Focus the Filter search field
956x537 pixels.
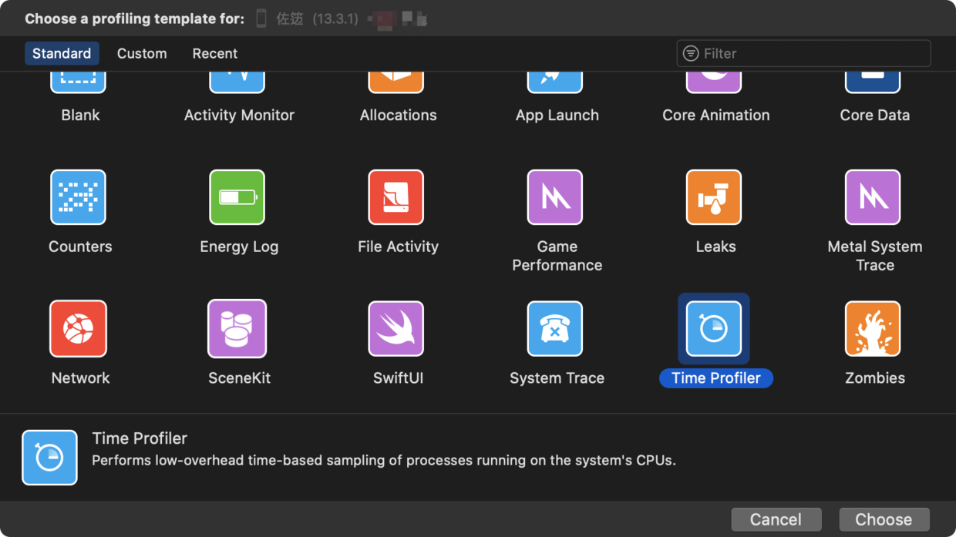click(x=803, y=53)
